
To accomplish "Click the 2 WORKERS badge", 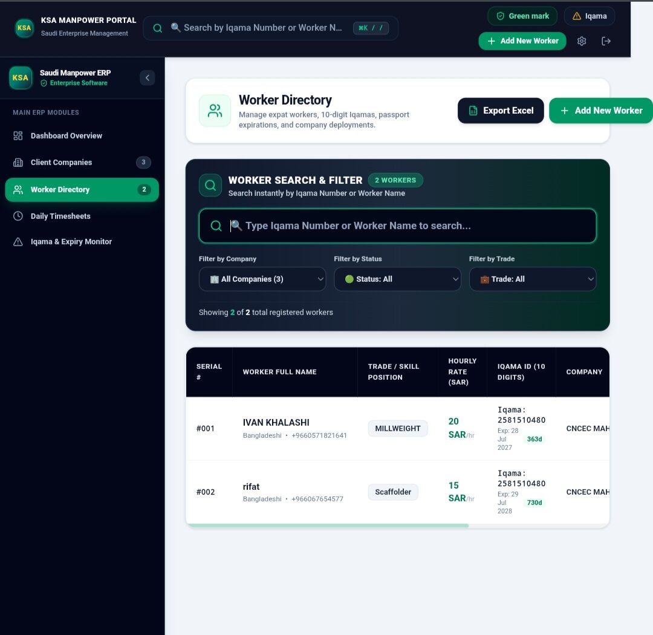I will (x=395, y=180).
